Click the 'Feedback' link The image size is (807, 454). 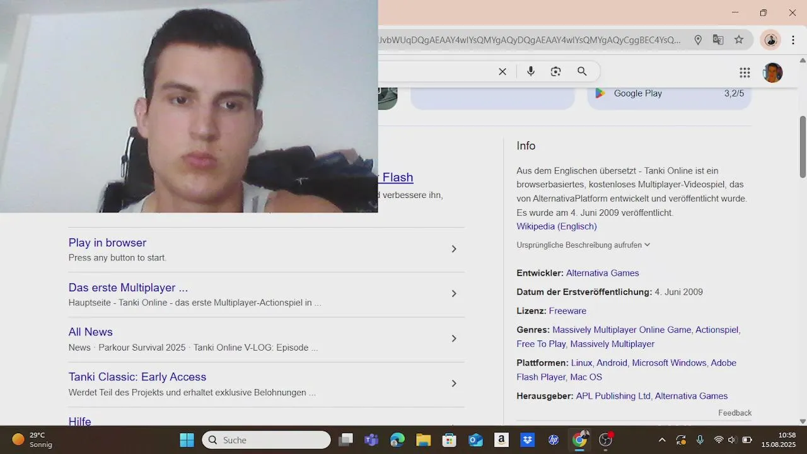(734, 413)
